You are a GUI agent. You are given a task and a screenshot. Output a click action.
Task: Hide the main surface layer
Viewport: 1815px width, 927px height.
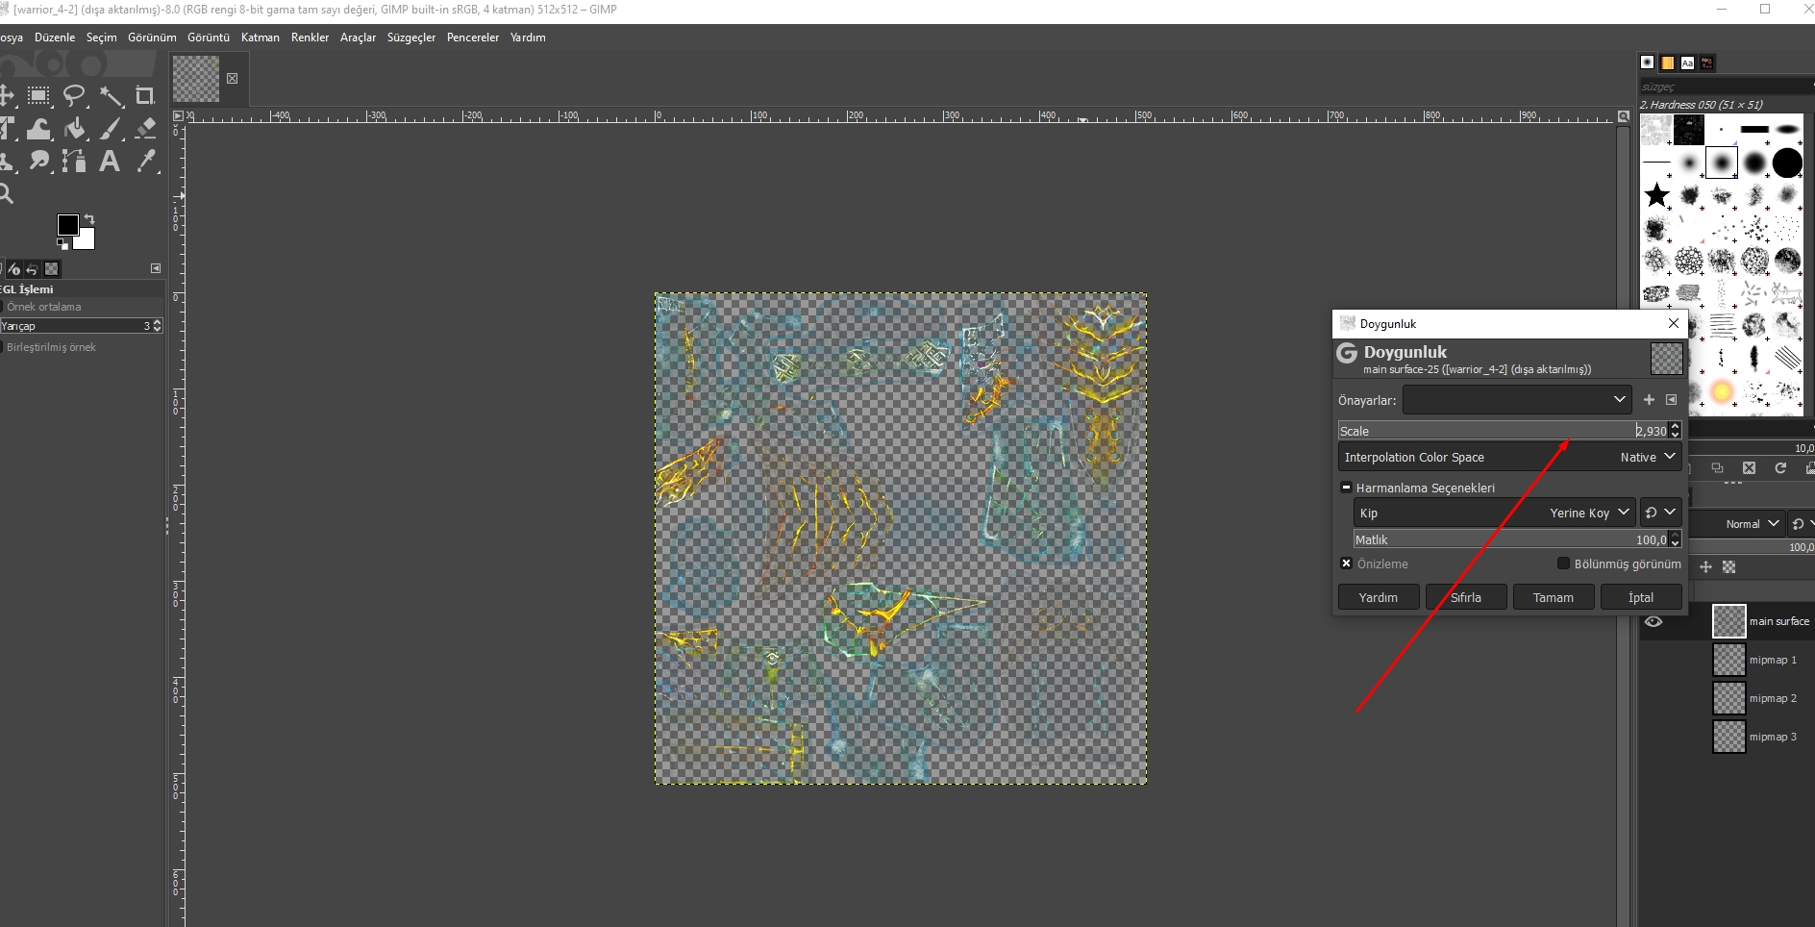click(x=1653, y=621)
